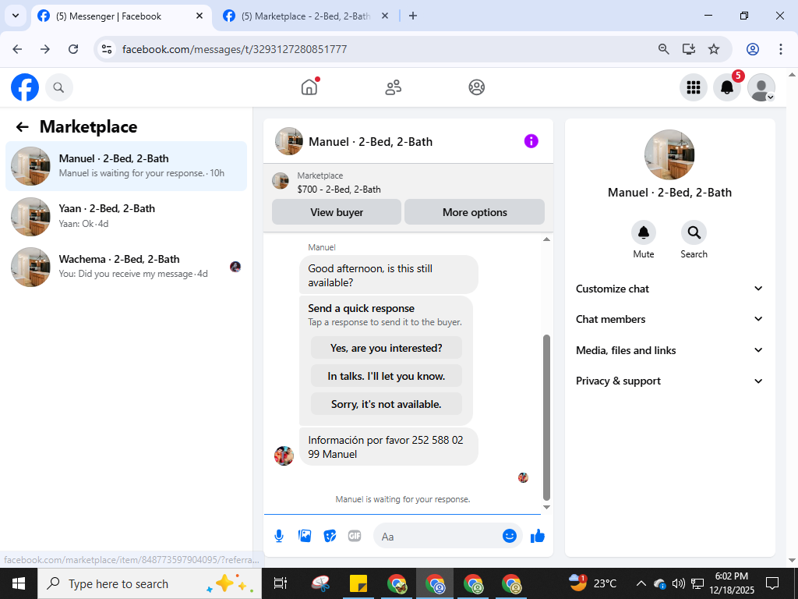798x599 pixels.
Task: Attach a photo with image icon
Action: click(305, 536)
